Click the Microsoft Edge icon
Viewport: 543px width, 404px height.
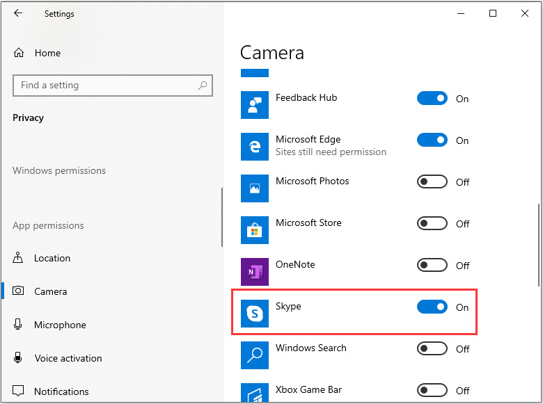[x=254, y=146]
